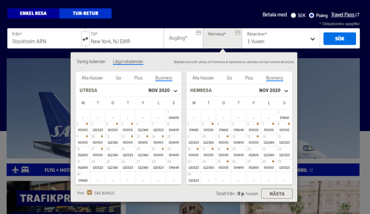Click the Från field showing Stockholm ARN
370x214 pixels.
coord(44,39)
